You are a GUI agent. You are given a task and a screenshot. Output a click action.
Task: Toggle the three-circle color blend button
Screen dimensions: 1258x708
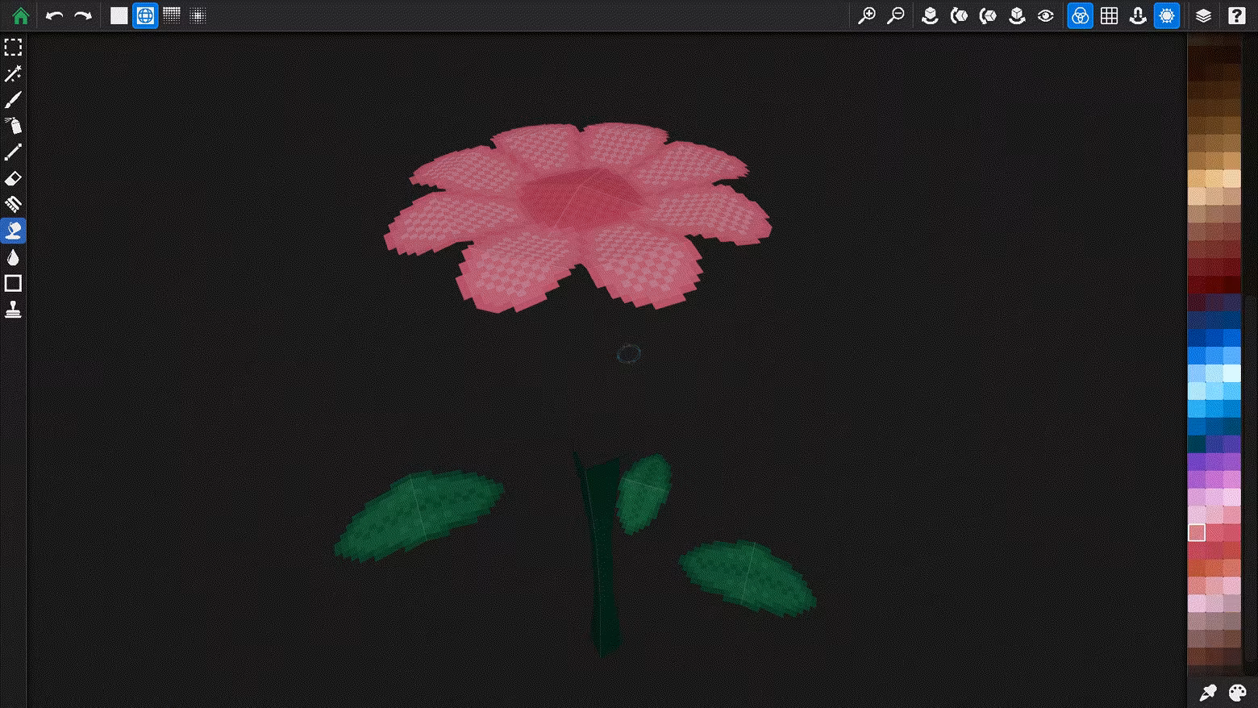[x=1080, y=15]
